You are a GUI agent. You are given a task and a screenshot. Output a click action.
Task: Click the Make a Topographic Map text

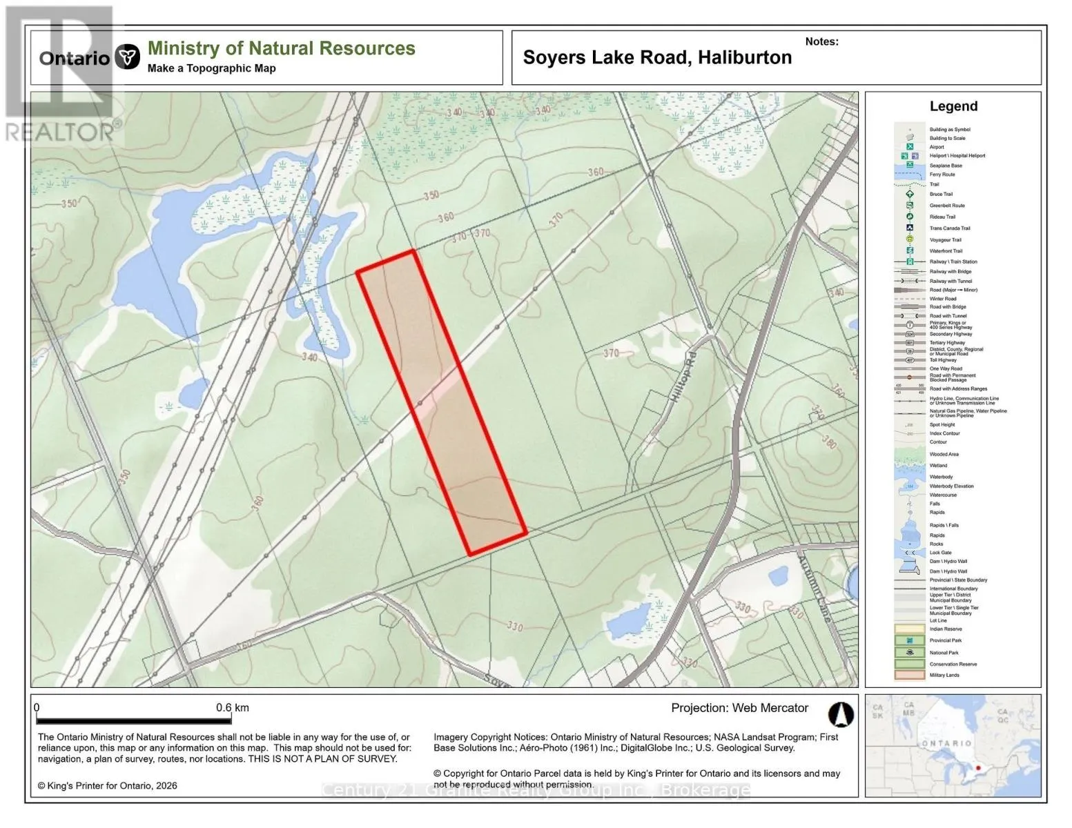point(212,68)
